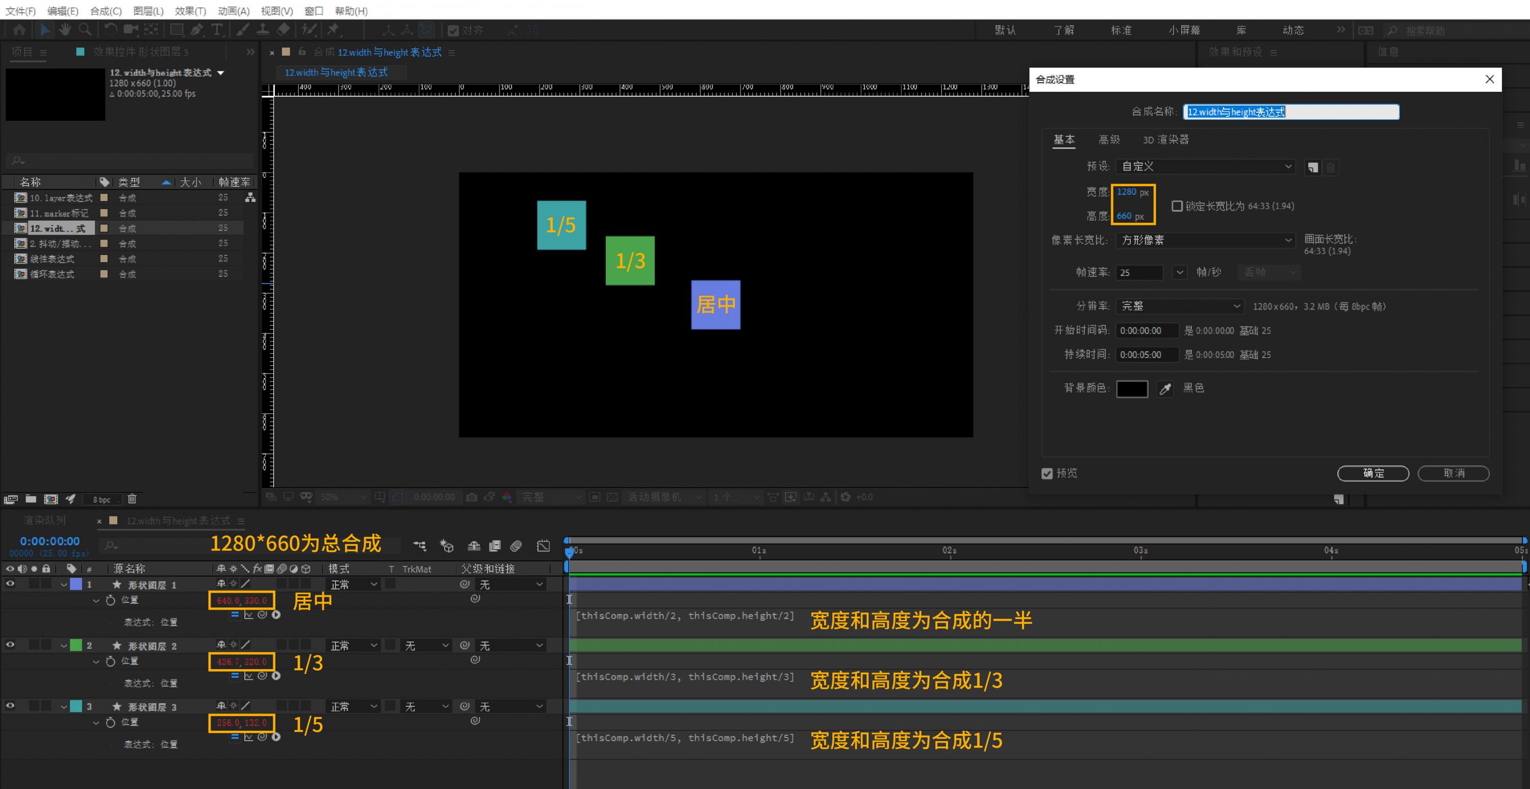Enable lock aspect ratio checkbox

pyautogui.click(x=1177, y=206)
